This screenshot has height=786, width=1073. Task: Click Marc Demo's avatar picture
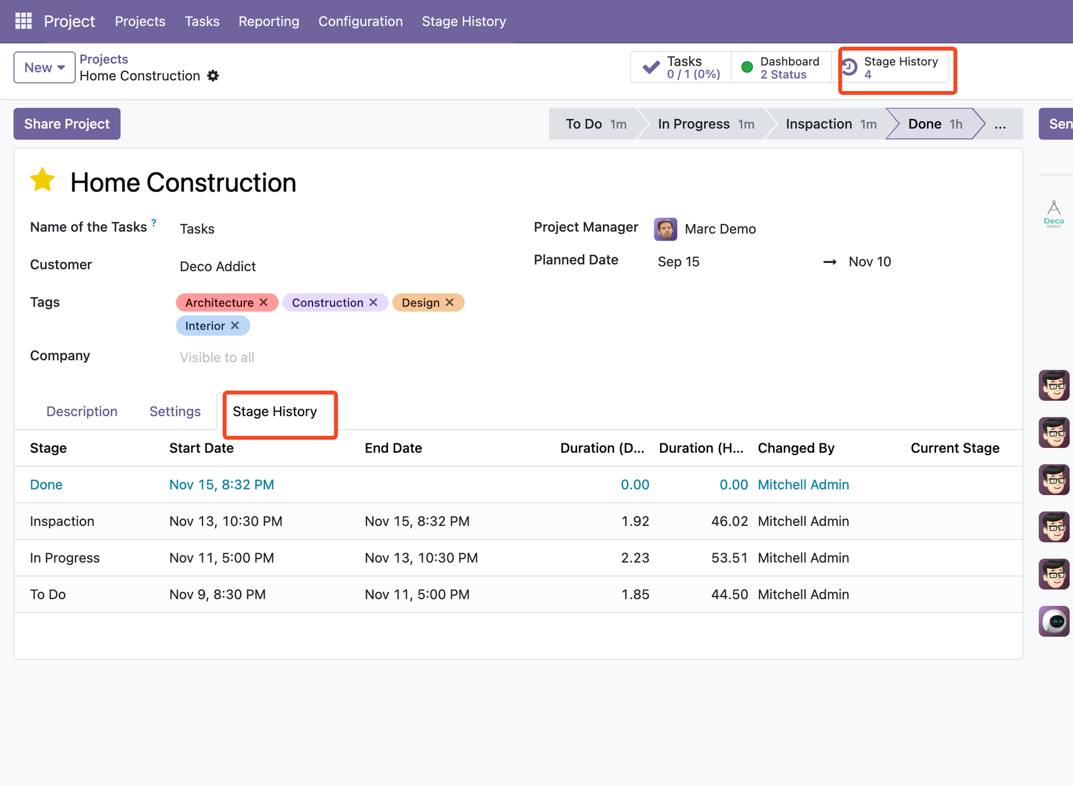(x=665, y=229)
